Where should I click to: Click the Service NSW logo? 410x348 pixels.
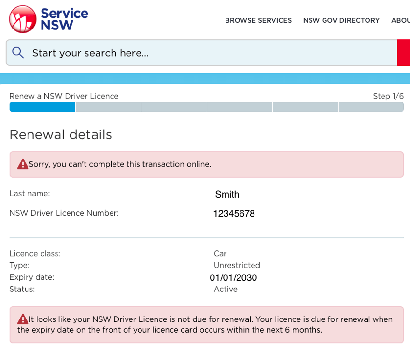pos(49,19)
